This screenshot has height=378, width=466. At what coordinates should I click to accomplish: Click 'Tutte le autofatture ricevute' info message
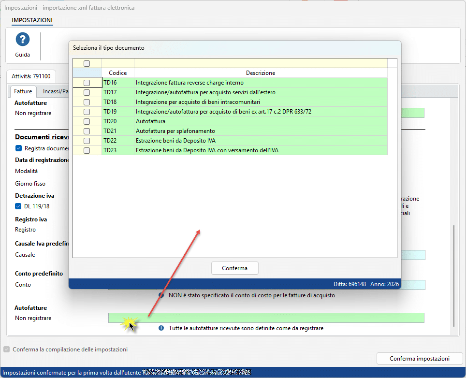coord(246,328)
